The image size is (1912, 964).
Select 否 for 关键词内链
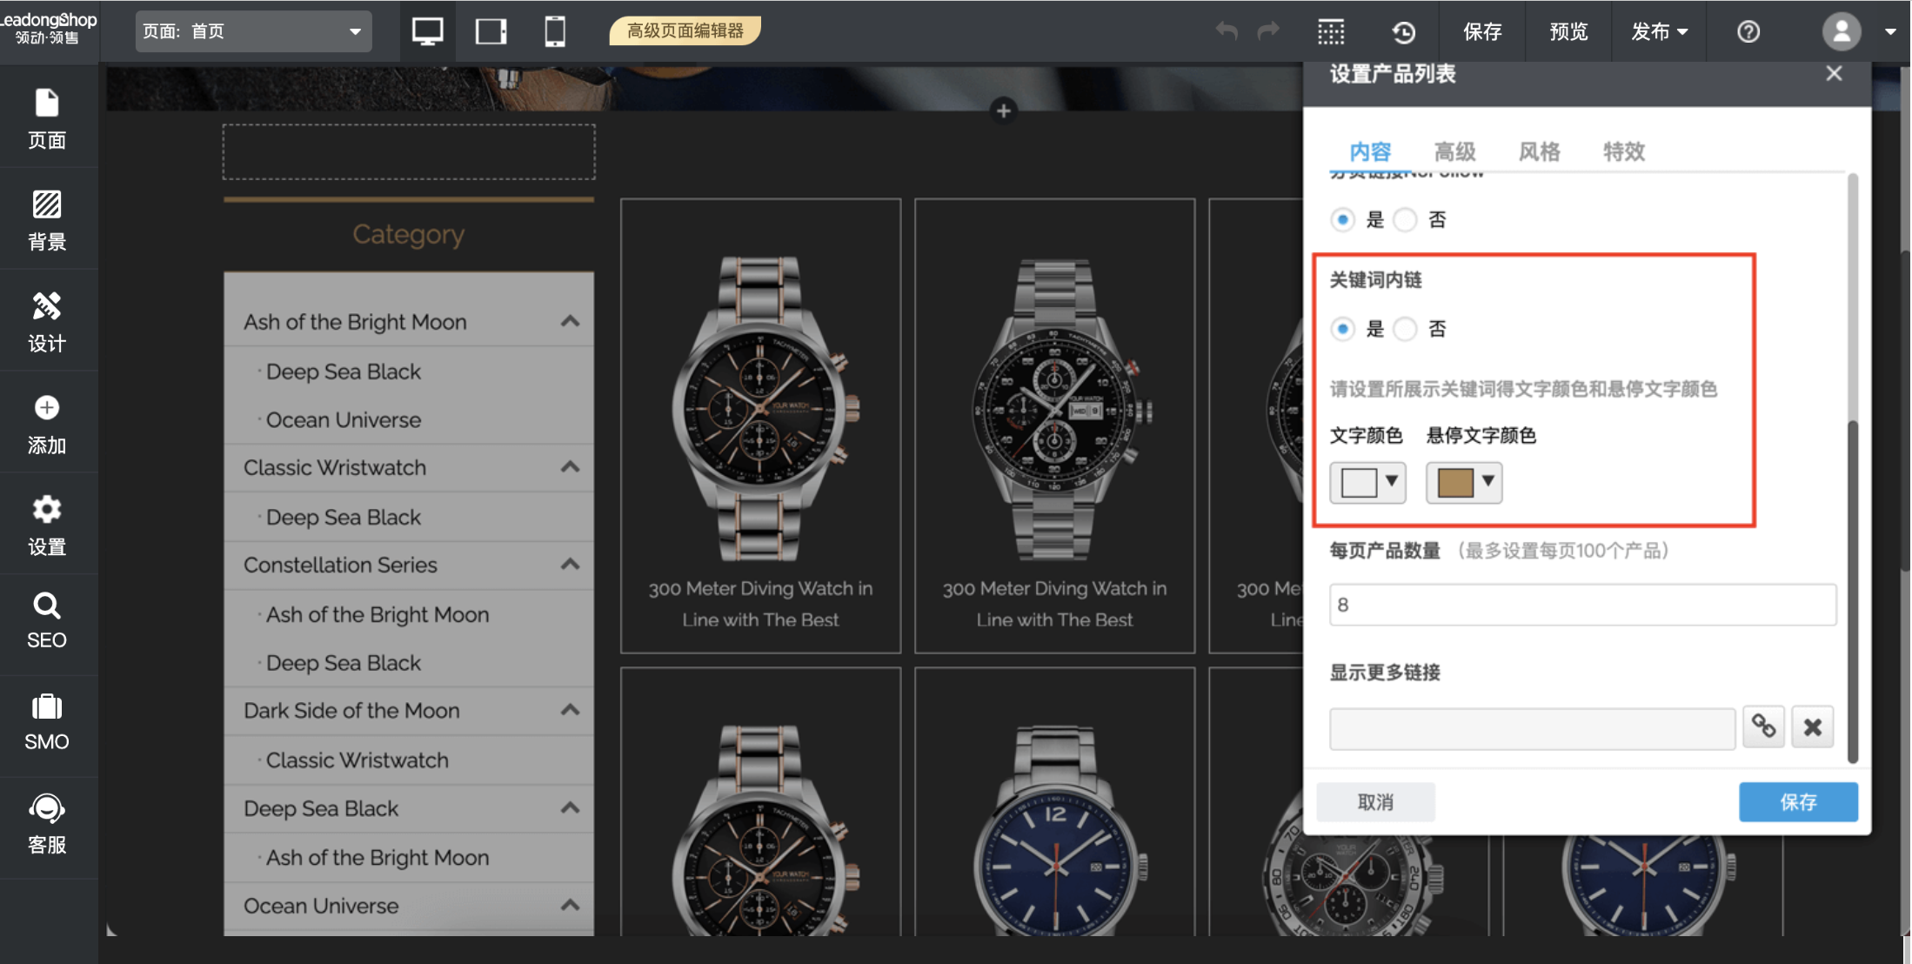(1406, 329)
